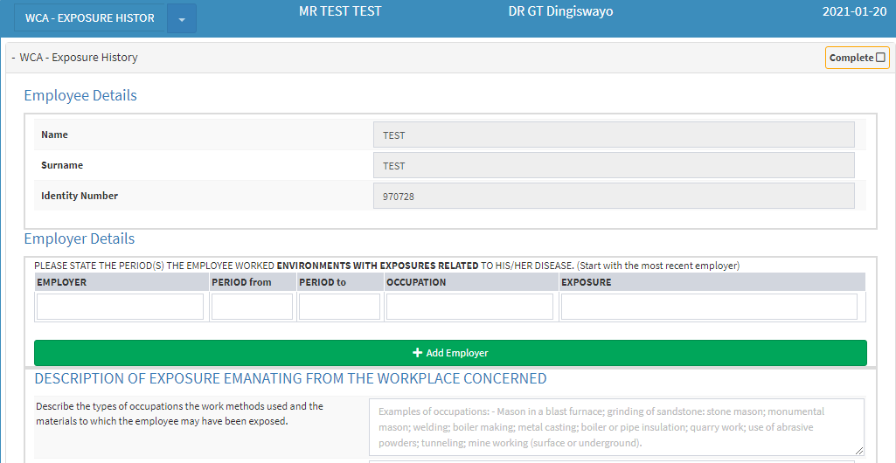
Task: Click the WCA - EXPOSURE HISTOR button
Action: [x=90, y=18]
